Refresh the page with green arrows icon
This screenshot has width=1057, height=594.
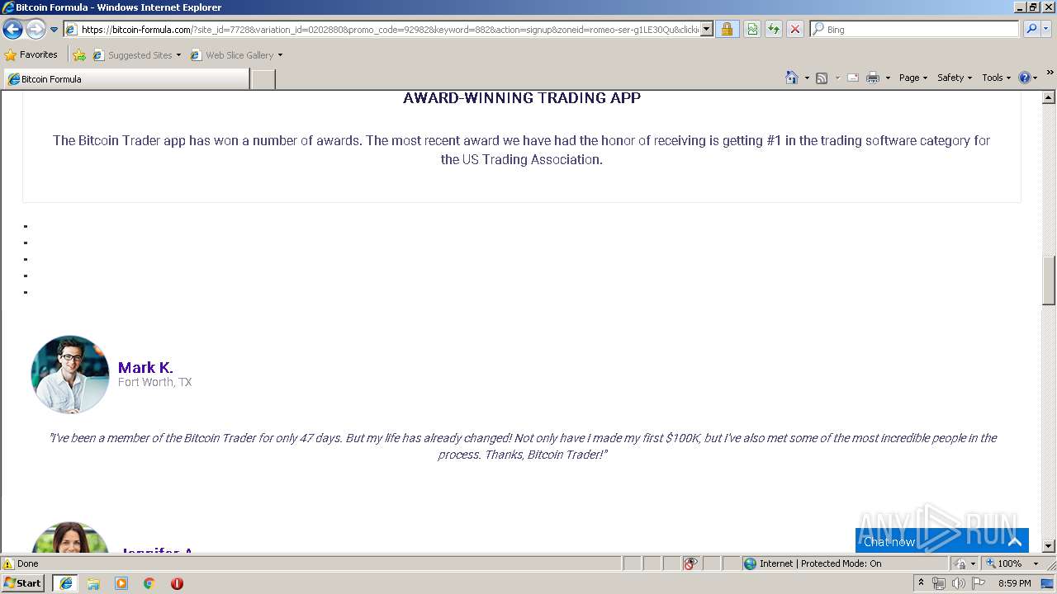click(x=774, y=30)
